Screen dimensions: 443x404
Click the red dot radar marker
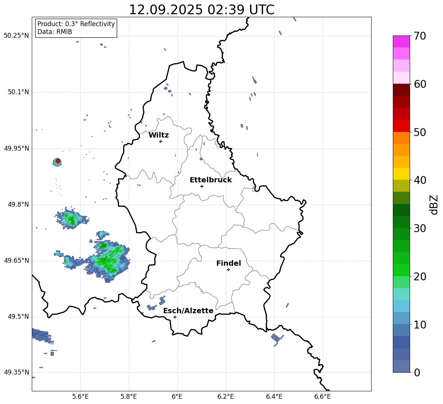(58, 161)
